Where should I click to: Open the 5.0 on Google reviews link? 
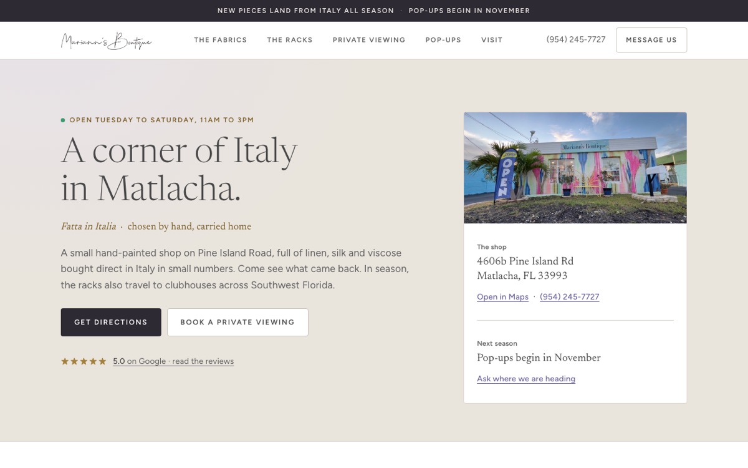pos(173,361)
